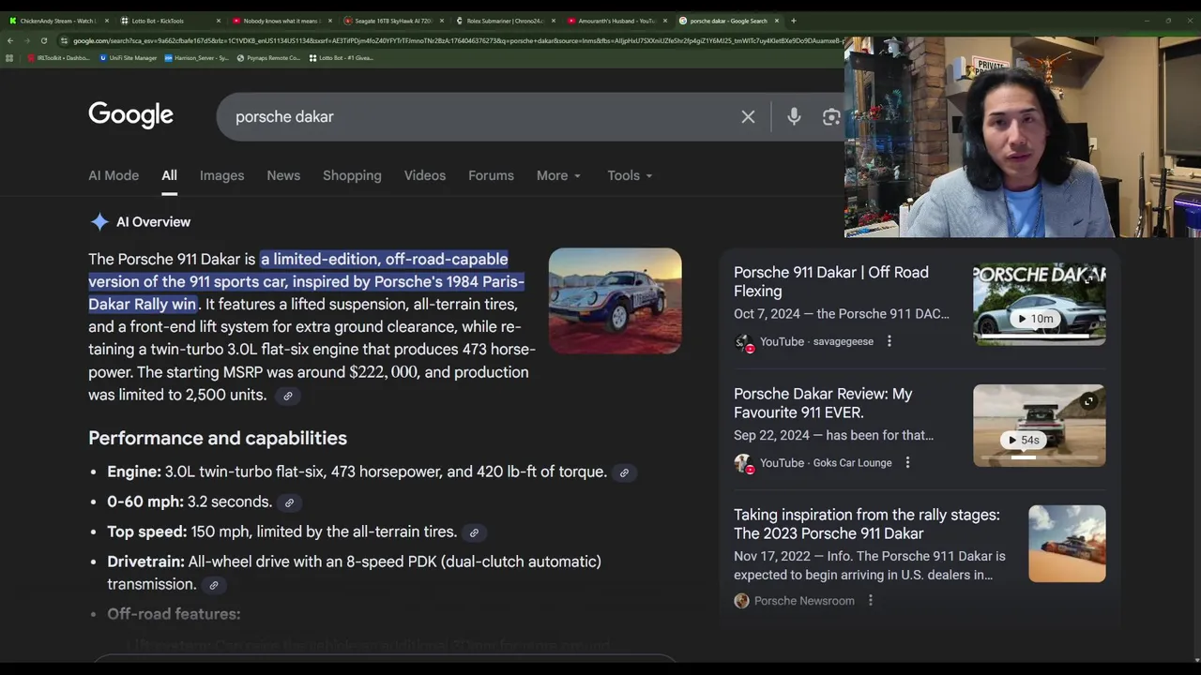Open 'Porsche 911 Dakar | Off Road Flexing' link
The height and width of the screenshot is (675, 1201).
831,281
